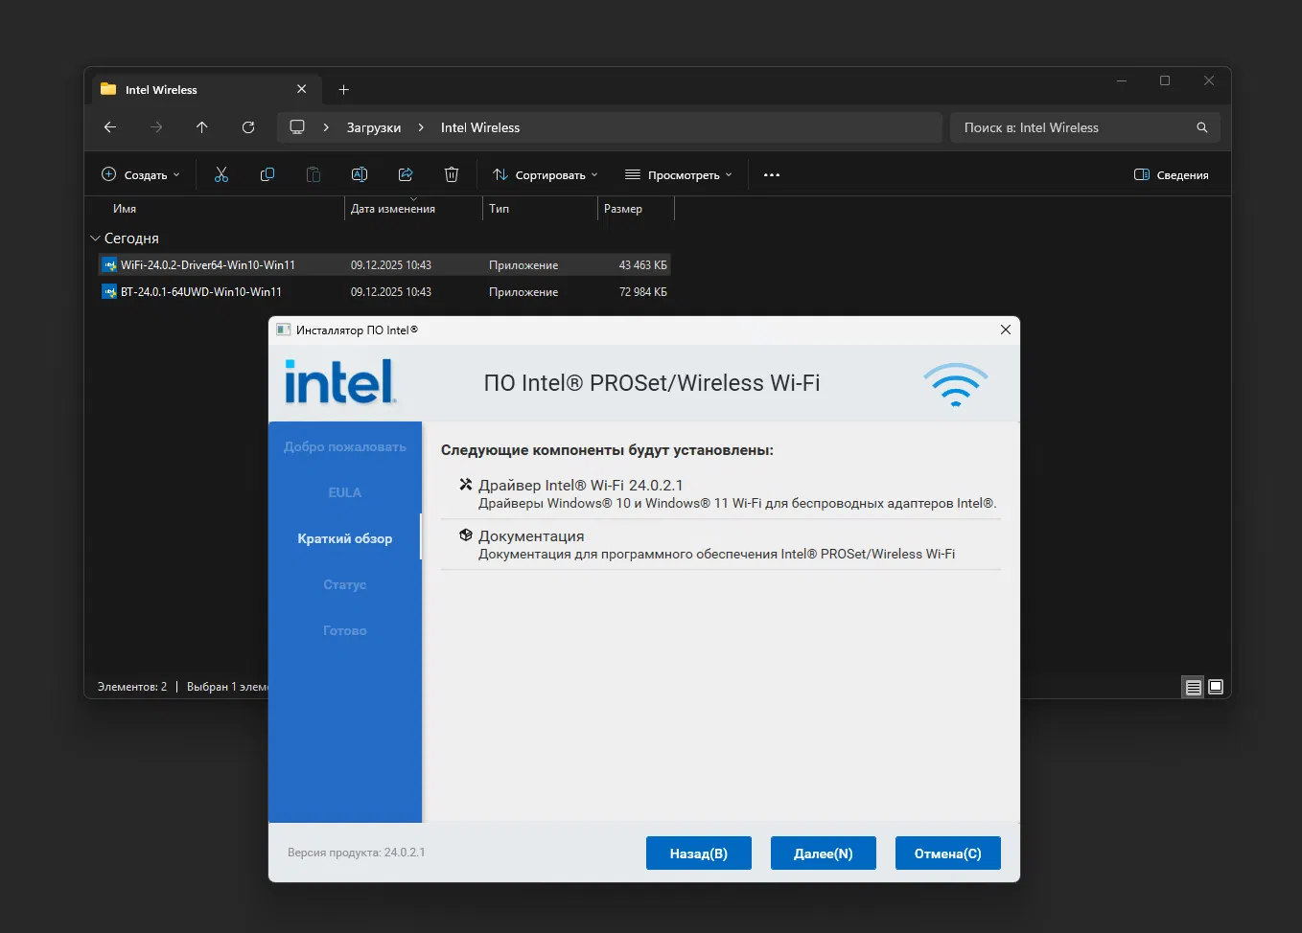Click the Delete trash can icon
This screenshot has width=1302, height=933.
(x=452, y=174)
